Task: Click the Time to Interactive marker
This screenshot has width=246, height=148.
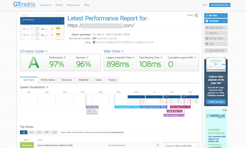Action: (x=174, y=115)
